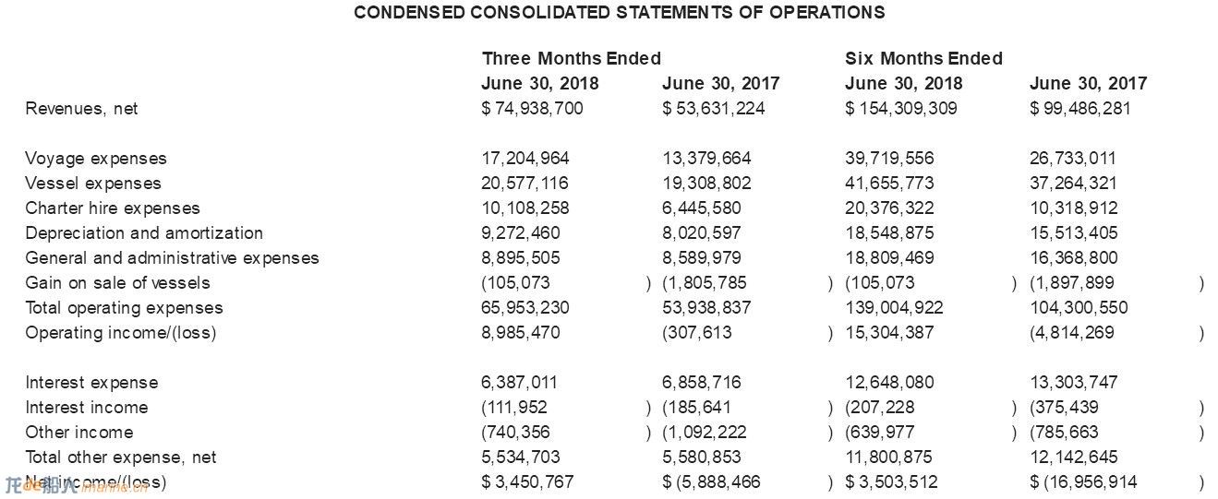Select the Six Months Ended column header

(923, 58)
